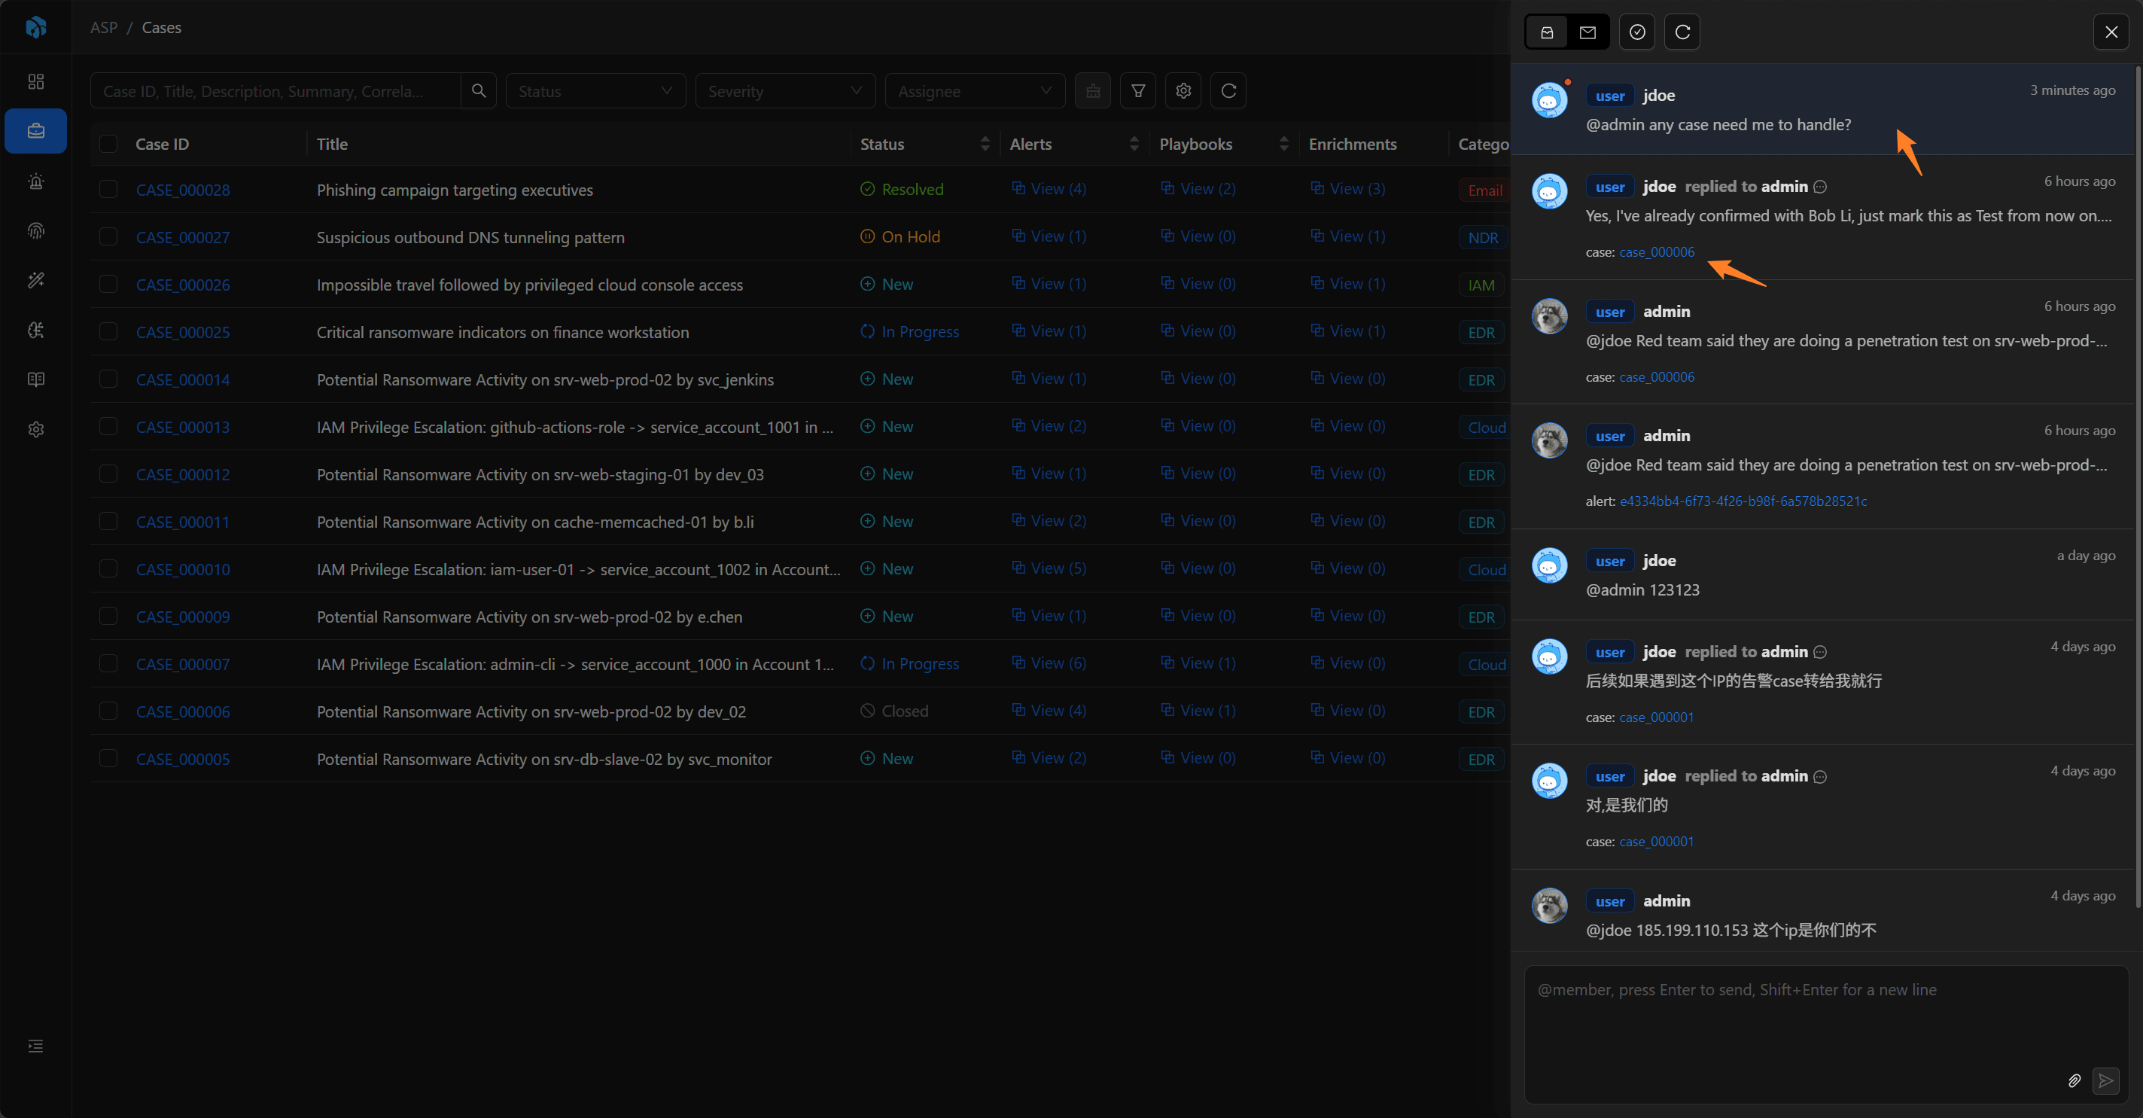Open the Alerts siren icon in sidebar

click(x=36, y=181)
